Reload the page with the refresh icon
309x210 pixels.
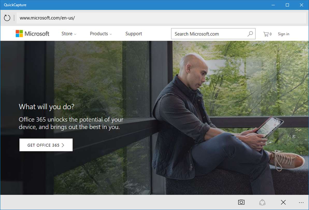click(x=7, y=18)
